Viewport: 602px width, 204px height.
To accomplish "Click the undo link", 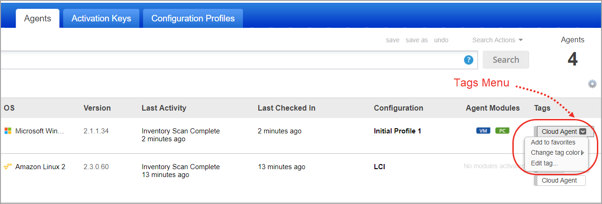I will pos(441,40).
